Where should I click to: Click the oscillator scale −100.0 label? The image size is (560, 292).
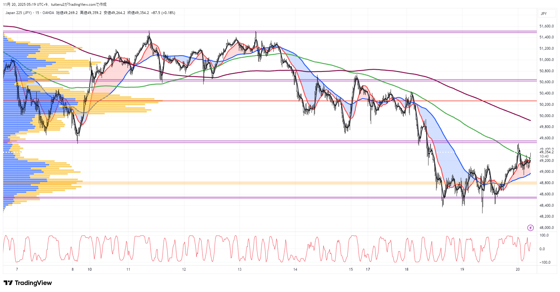(x=545, y=262)
